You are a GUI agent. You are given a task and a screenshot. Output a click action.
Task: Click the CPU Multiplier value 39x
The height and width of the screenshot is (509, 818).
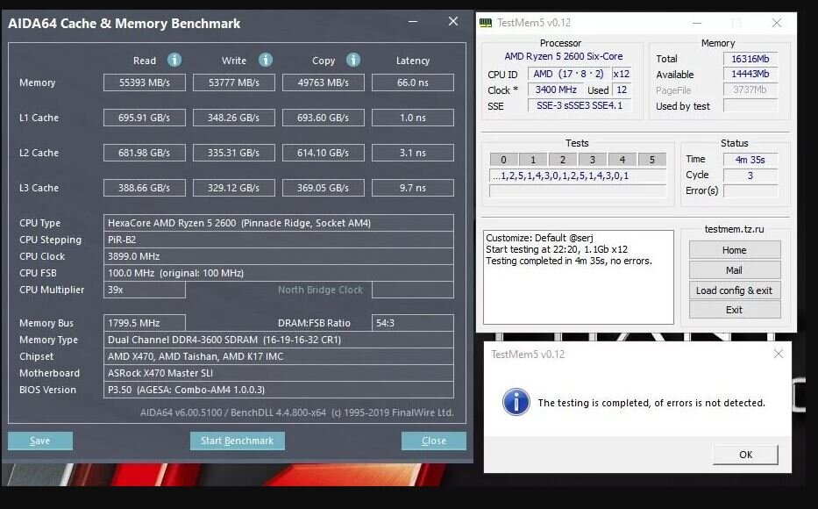(145, 290)
